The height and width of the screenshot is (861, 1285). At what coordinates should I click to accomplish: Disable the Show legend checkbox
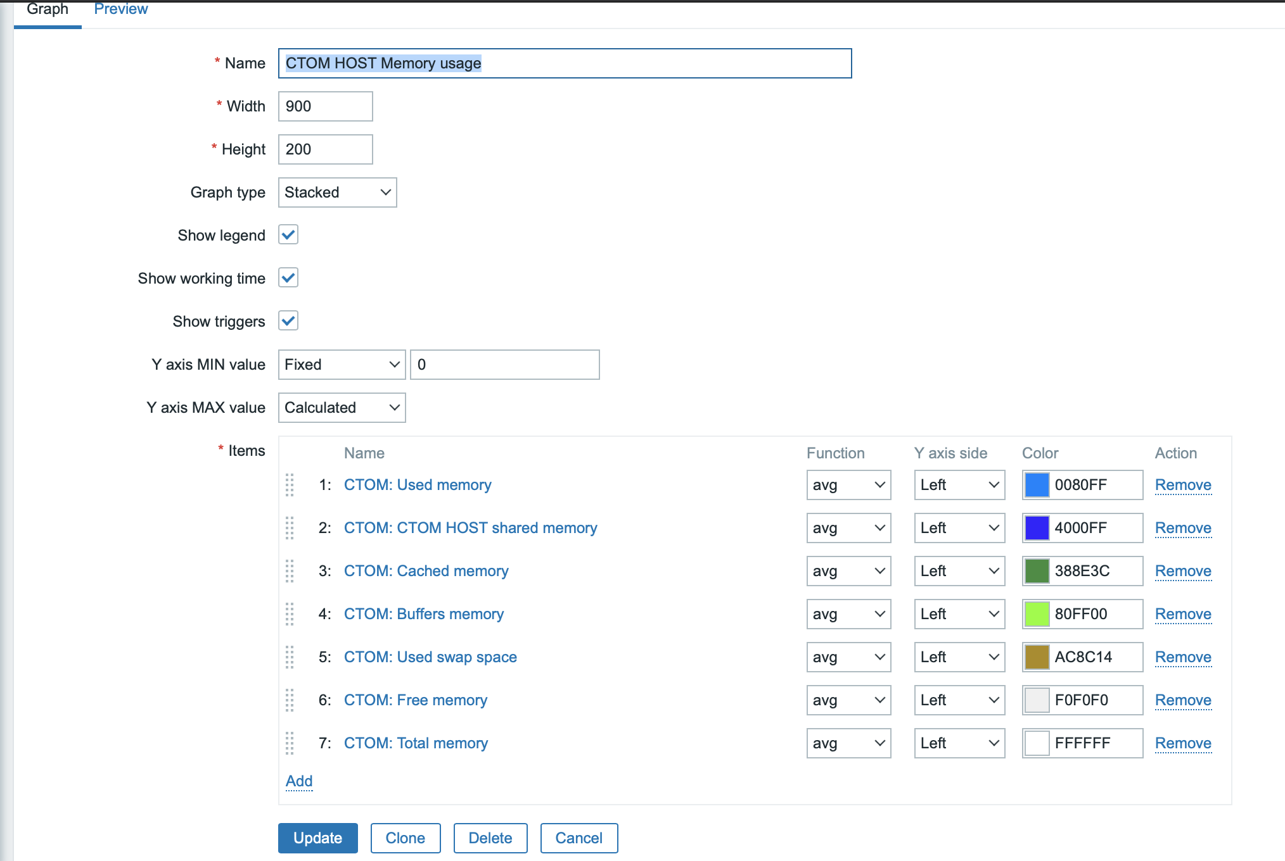(288, 235)
